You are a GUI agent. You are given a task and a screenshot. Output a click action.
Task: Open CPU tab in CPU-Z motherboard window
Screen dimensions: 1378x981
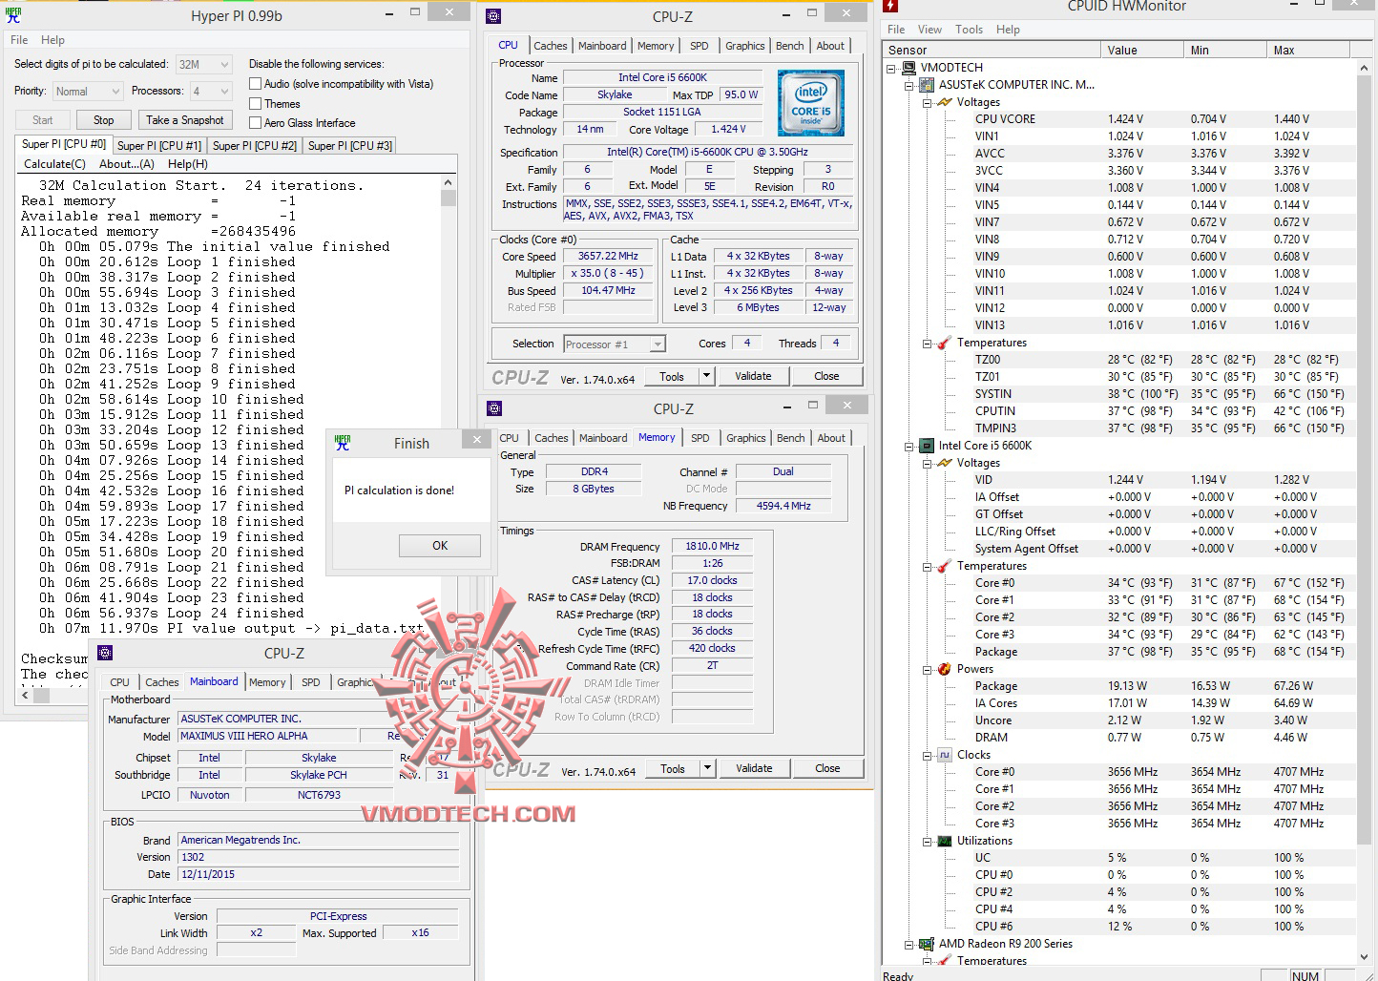(119, 682)
